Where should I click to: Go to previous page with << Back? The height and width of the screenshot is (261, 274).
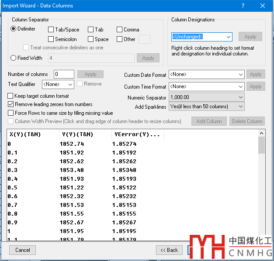[169, 250]
